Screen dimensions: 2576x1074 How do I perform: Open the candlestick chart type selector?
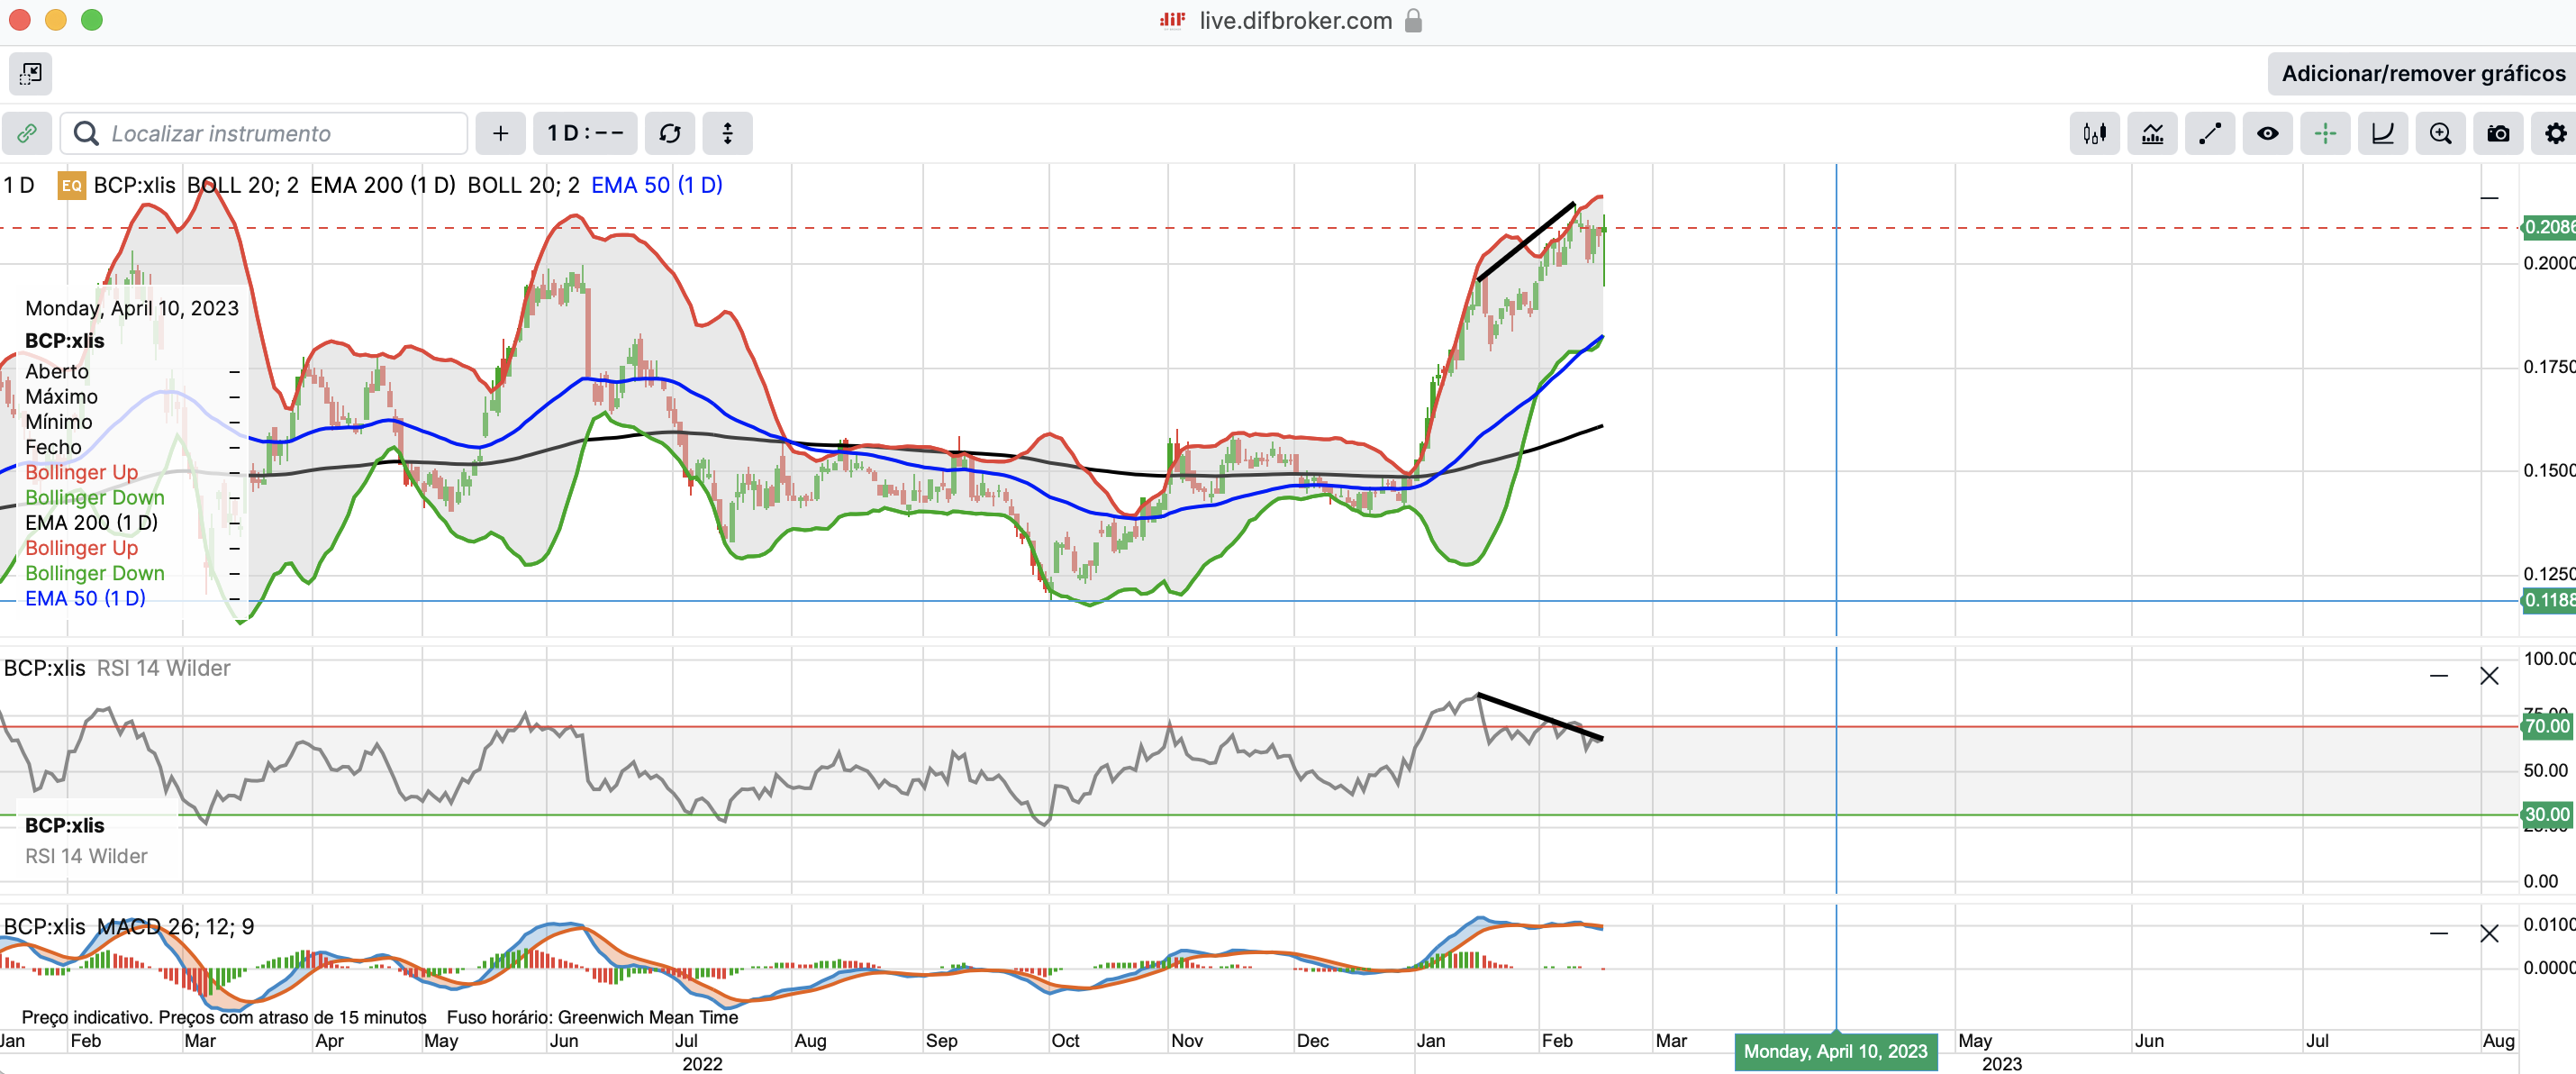(x=2094, y=133)
